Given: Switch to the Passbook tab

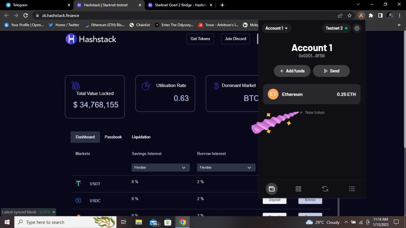Looking at the screenshot, I should [x=113, y=137].
